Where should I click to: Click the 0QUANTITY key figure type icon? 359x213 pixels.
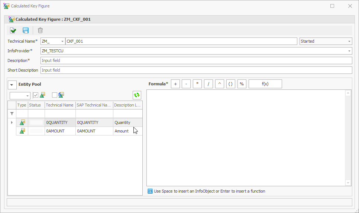(x=22, y=122)
